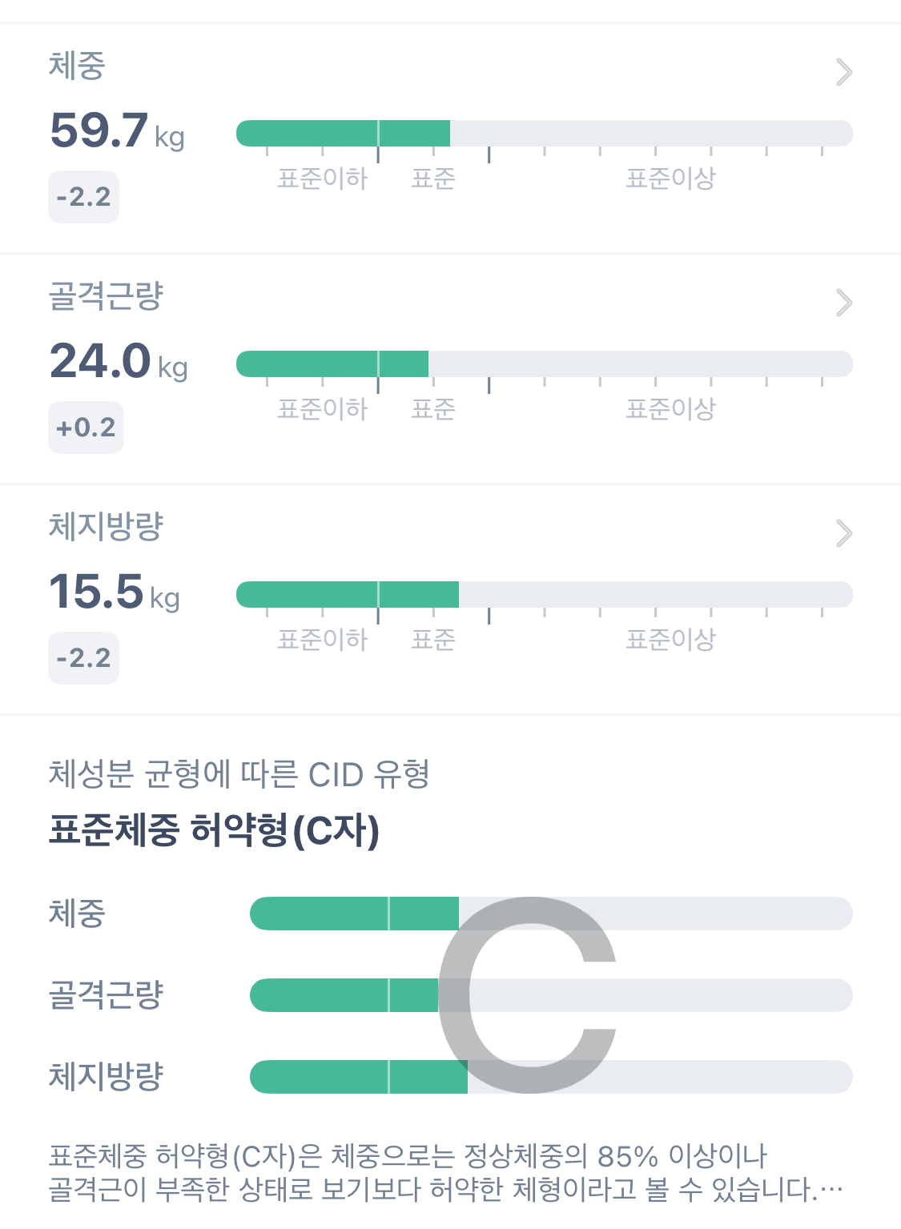Tap the 24.0 kg muscle mass value
The image size is (901, 1229).
coord(119,362)
